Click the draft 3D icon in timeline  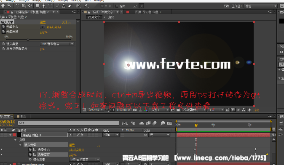[133, 123]
